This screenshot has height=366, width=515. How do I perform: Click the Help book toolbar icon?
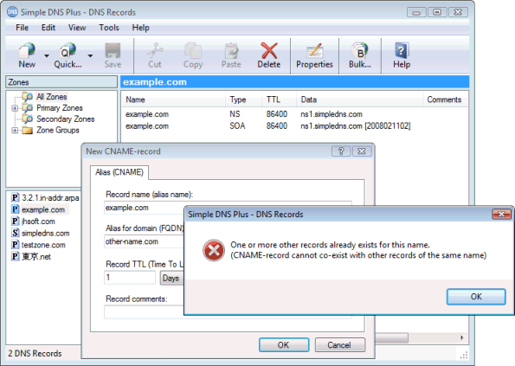[402, 50]
